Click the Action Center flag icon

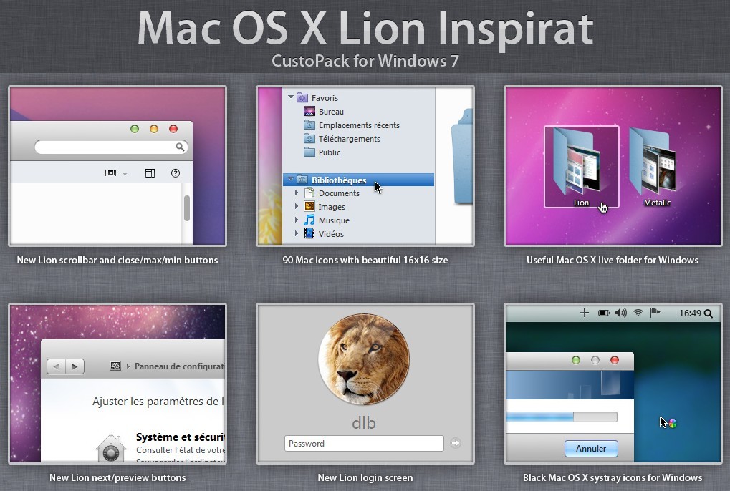click(655, 313)
